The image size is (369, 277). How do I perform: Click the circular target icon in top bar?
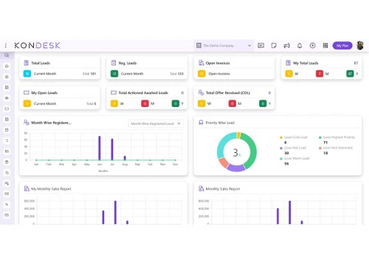click(x=312, y=46)
